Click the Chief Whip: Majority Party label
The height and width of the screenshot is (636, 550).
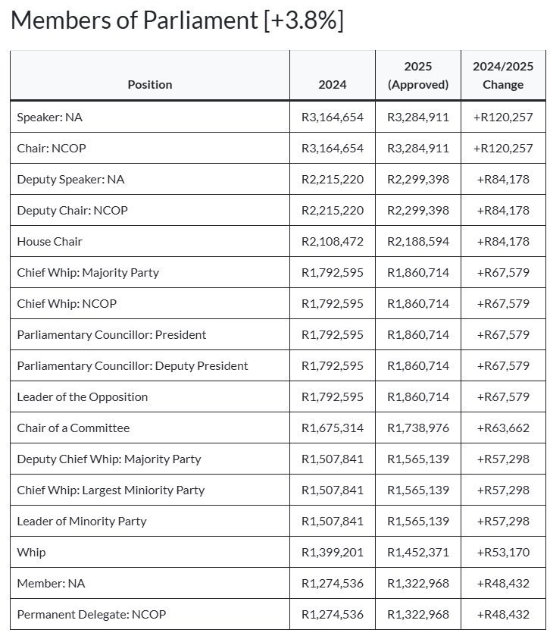coord(88,273)
